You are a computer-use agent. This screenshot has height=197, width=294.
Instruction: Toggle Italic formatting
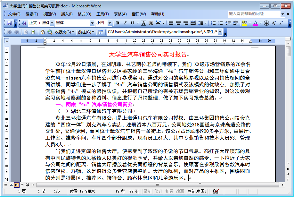click(x=125, y=23)
